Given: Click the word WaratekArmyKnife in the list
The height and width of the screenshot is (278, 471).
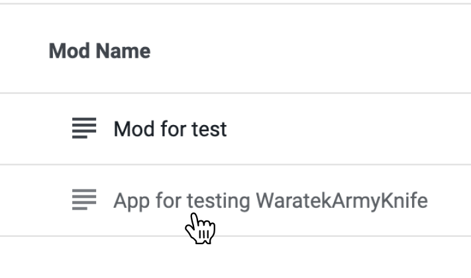Looking at the screenshot, I should [342, 201].
